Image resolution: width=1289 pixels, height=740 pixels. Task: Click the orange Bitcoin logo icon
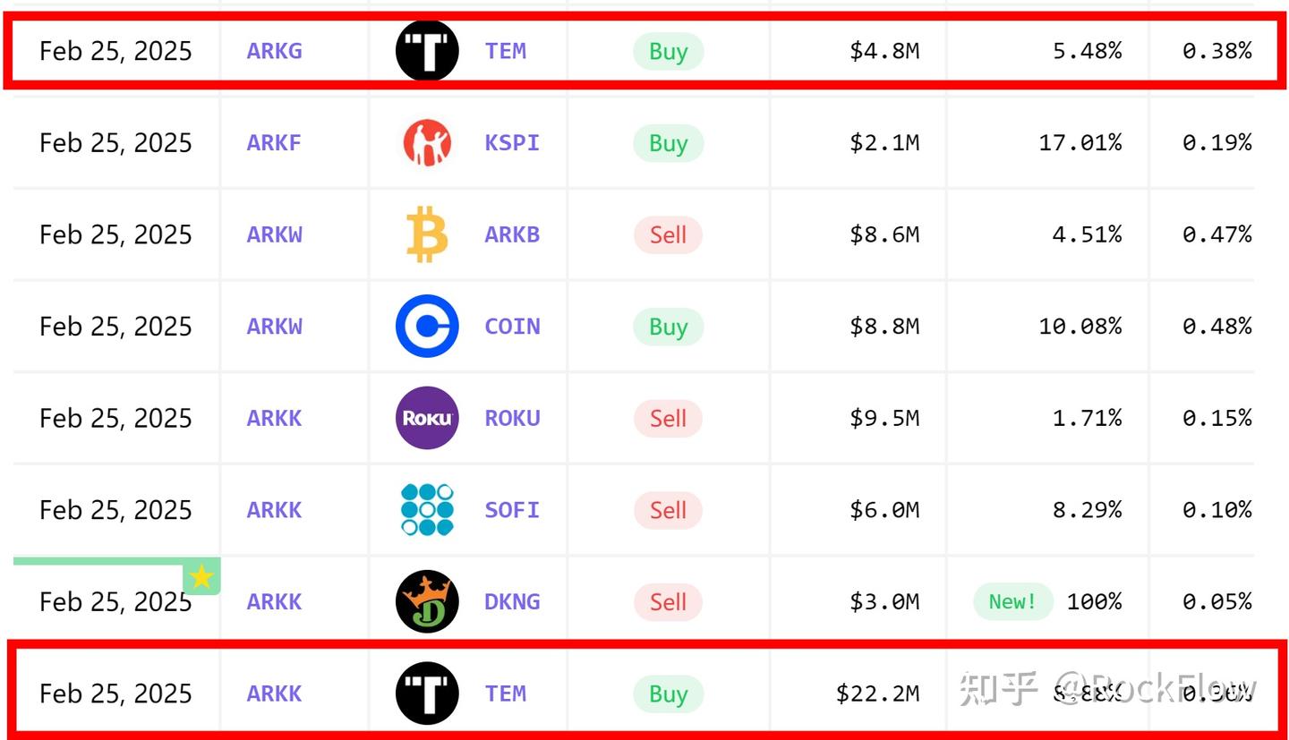[427, 234]
